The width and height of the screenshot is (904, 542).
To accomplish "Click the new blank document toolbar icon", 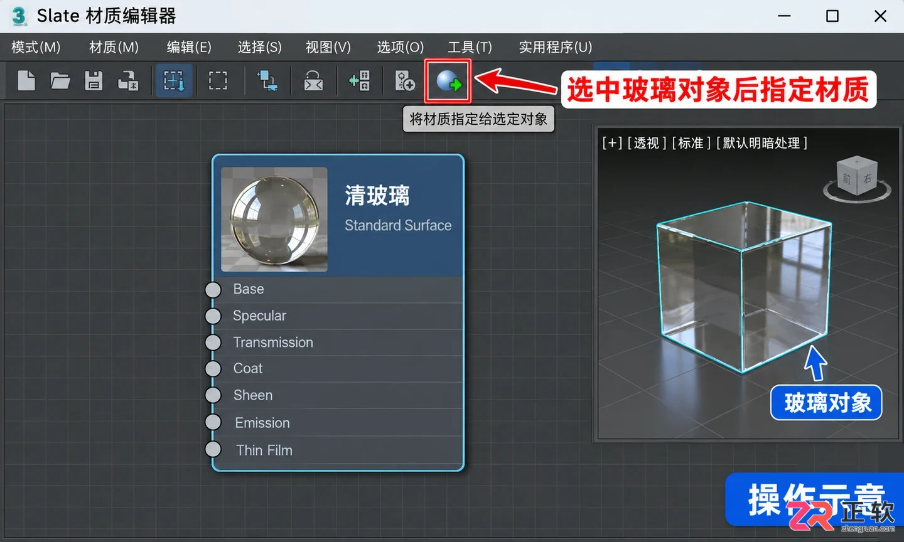I will 26,80.
